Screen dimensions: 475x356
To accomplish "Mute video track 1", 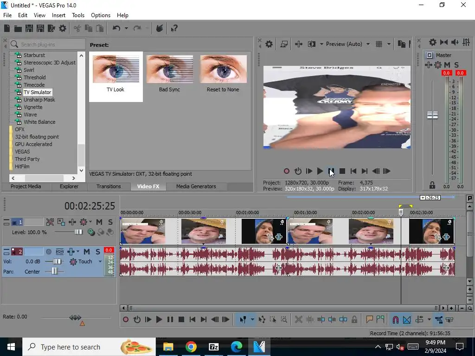I will tap(99, 222).
